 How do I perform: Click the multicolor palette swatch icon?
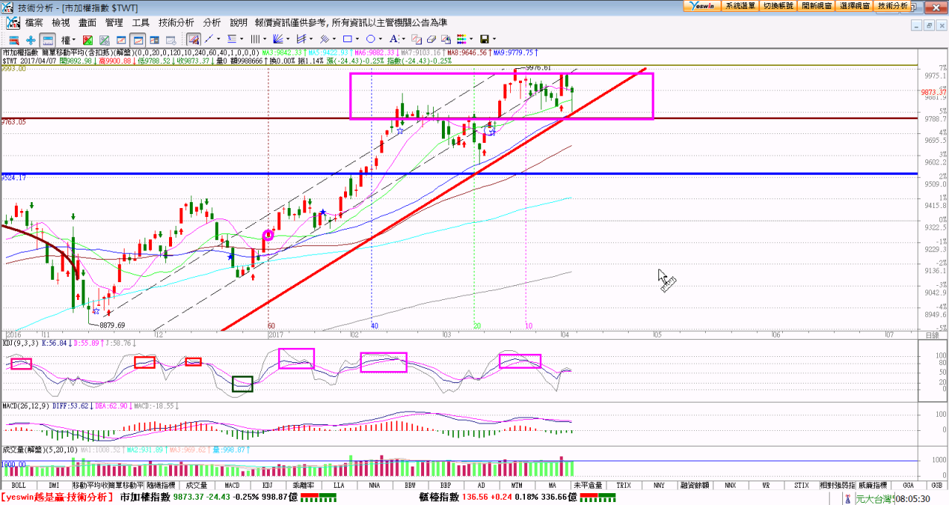[460, 39]
